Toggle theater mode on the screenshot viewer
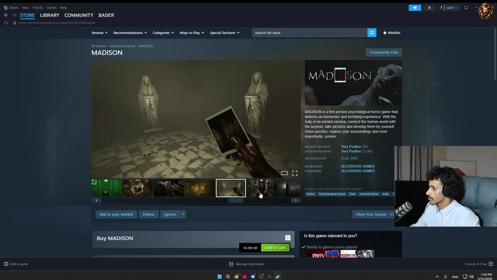 tap(284, 173)
